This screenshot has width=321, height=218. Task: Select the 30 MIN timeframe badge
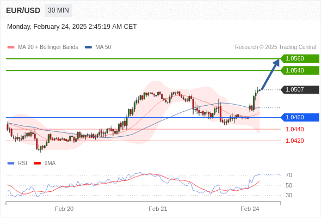click(x=58, y=10)
